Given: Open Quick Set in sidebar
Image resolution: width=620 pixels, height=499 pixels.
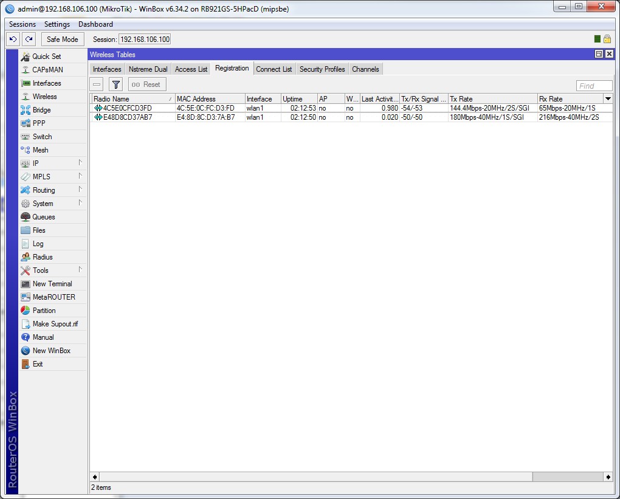Looking at the screenshot, I should pyautogui.click(x=46, y=57).
